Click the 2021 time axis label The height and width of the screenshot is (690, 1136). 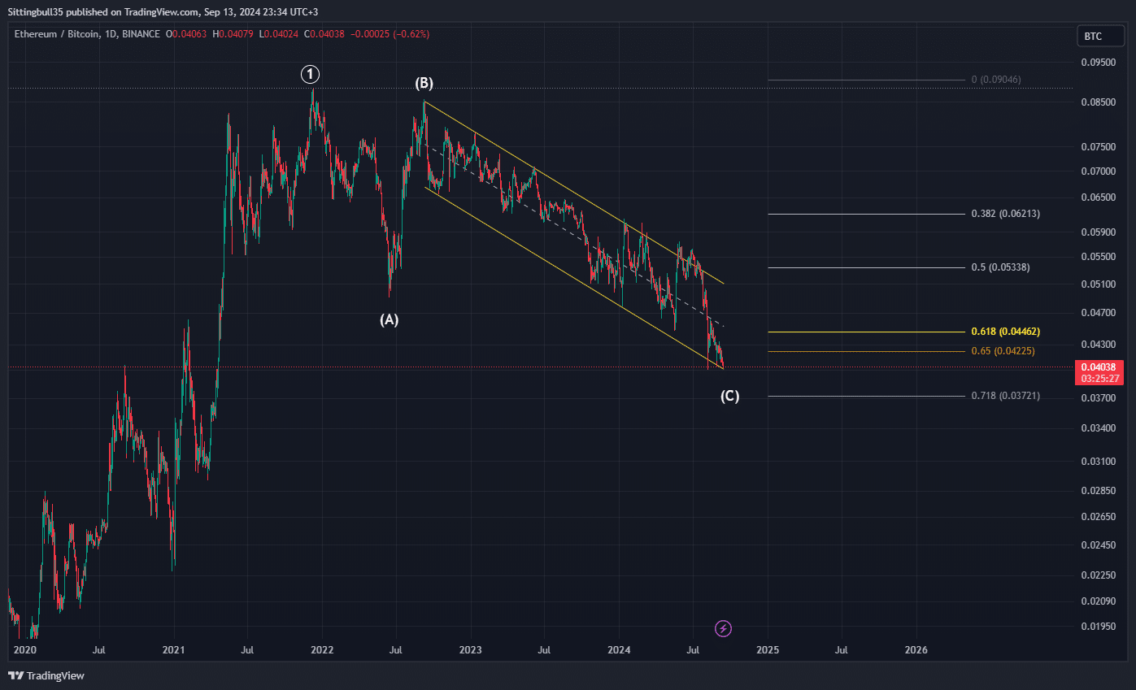(173, 650)
